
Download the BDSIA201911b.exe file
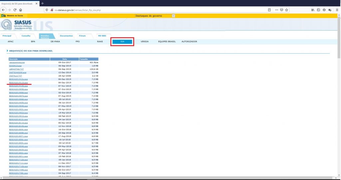point(19,82)
